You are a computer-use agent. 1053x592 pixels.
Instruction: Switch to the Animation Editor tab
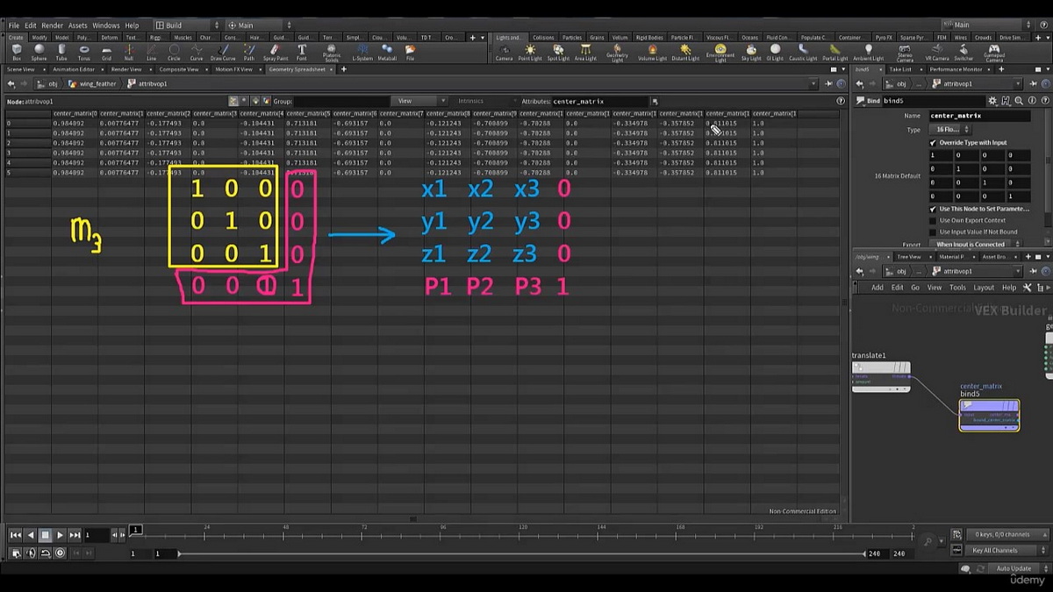coord(74,69)
